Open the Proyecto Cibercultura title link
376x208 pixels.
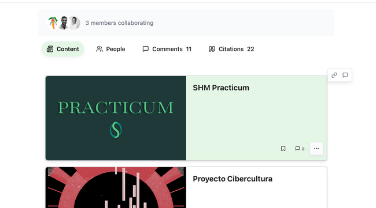coord(233,179)
